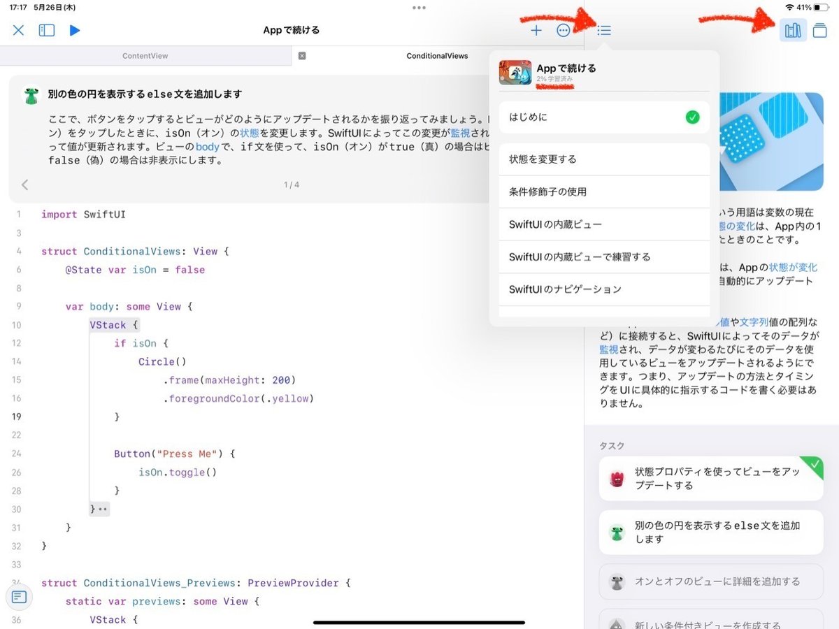
Task: Place cursor on import SwiftUI line
Action: 83,215
